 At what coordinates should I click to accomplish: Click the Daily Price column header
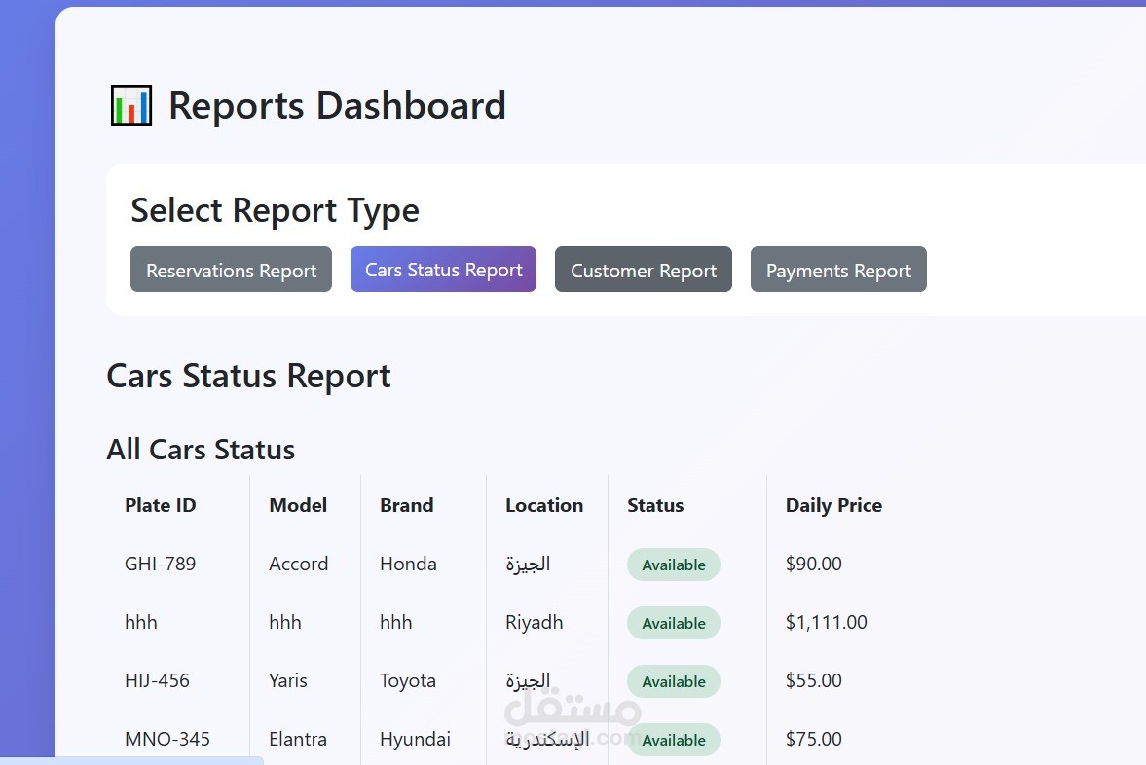click(833, 505)
